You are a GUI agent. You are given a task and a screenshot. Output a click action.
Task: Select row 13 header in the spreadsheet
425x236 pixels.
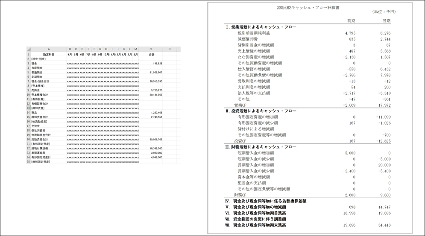pyautogui.click(x=29, y=108)
